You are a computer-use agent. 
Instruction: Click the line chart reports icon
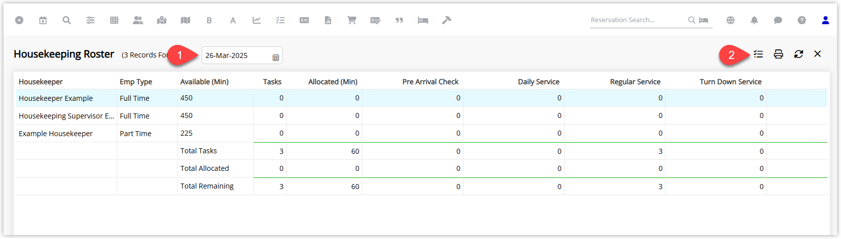[x=257, y=20]
